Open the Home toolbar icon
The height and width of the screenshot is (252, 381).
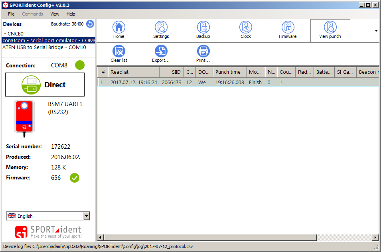[x=118, y=30]
